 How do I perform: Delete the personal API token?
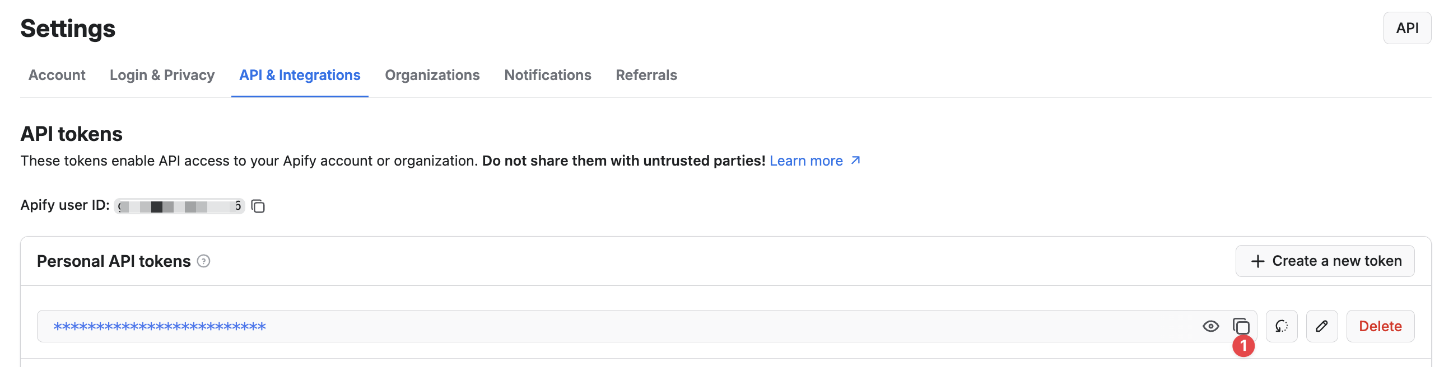tap(1380, 326)
